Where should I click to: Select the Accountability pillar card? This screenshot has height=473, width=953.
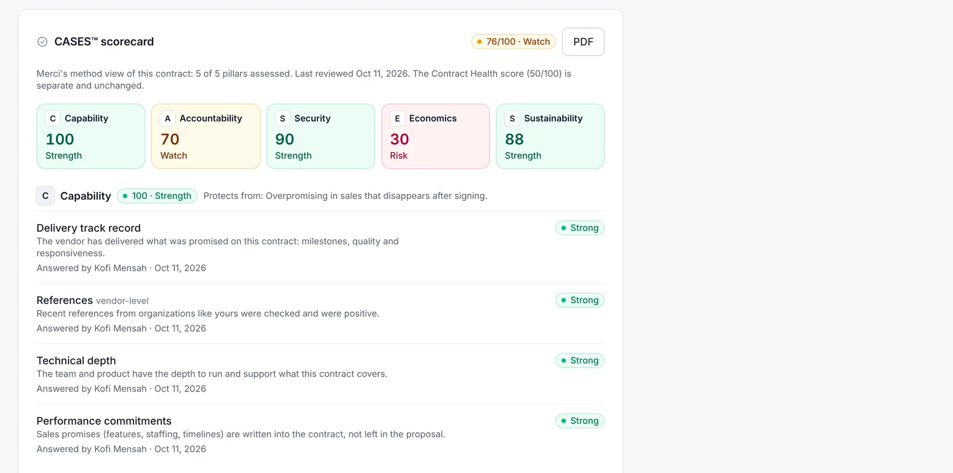(205, 136)
